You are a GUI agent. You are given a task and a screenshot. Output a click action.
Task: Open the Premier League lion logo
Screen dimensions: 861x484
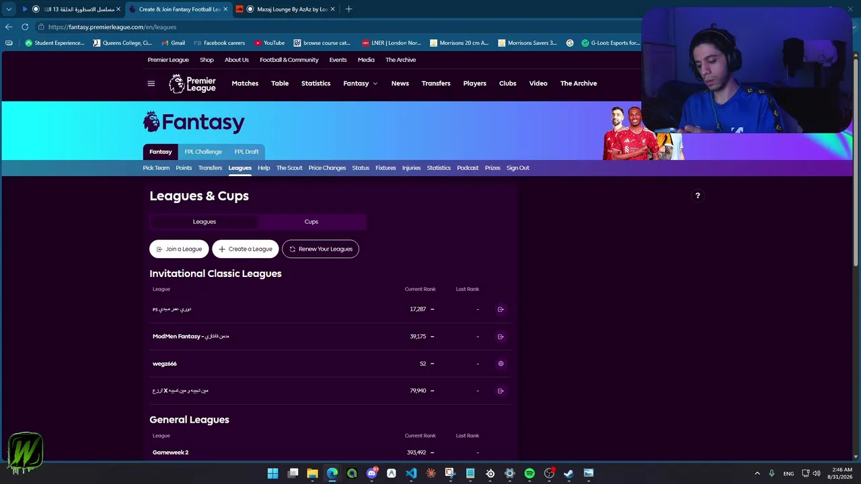pyautogui.click(x=192, y=83)
